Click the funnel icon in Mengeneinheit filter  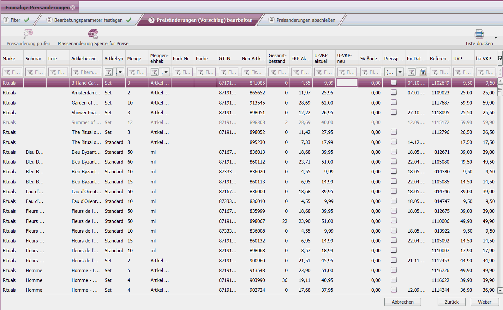[x=154, y=72]
